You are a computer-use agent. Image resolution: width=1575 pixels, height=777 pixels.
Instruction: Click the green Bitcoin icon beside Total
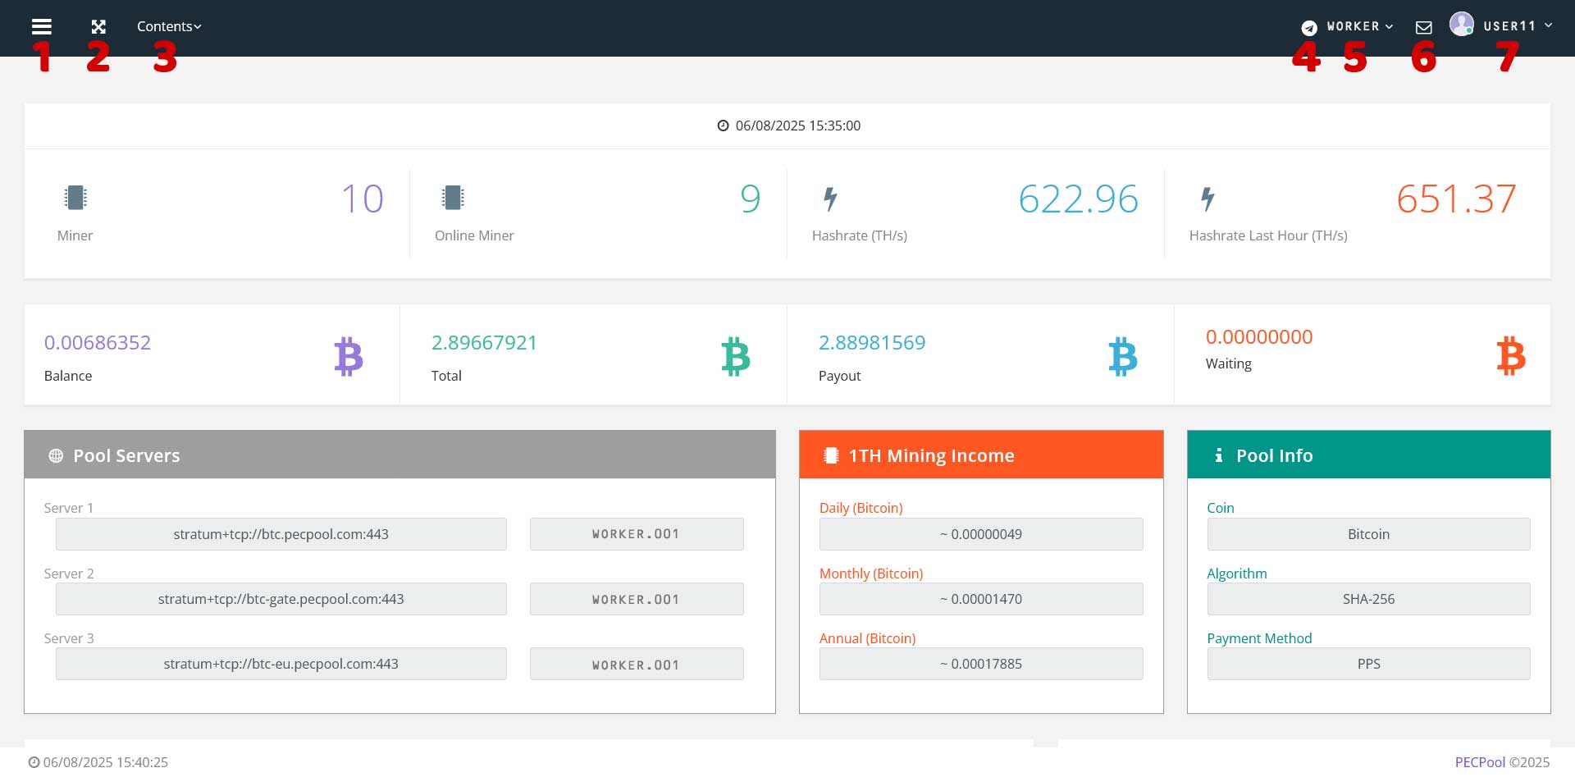pyautogui.click(x=736, y=357)
